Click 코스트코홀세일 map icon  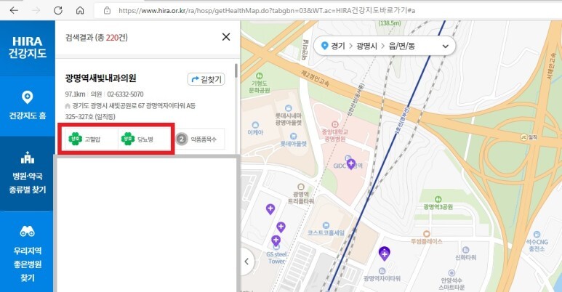pos(326,225)
